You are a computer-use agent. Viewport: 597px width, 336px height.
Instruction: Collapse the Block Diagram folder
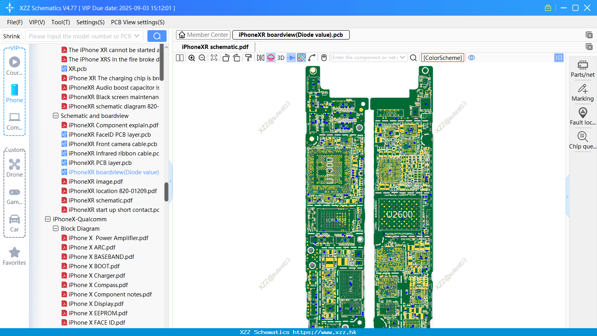56,228
